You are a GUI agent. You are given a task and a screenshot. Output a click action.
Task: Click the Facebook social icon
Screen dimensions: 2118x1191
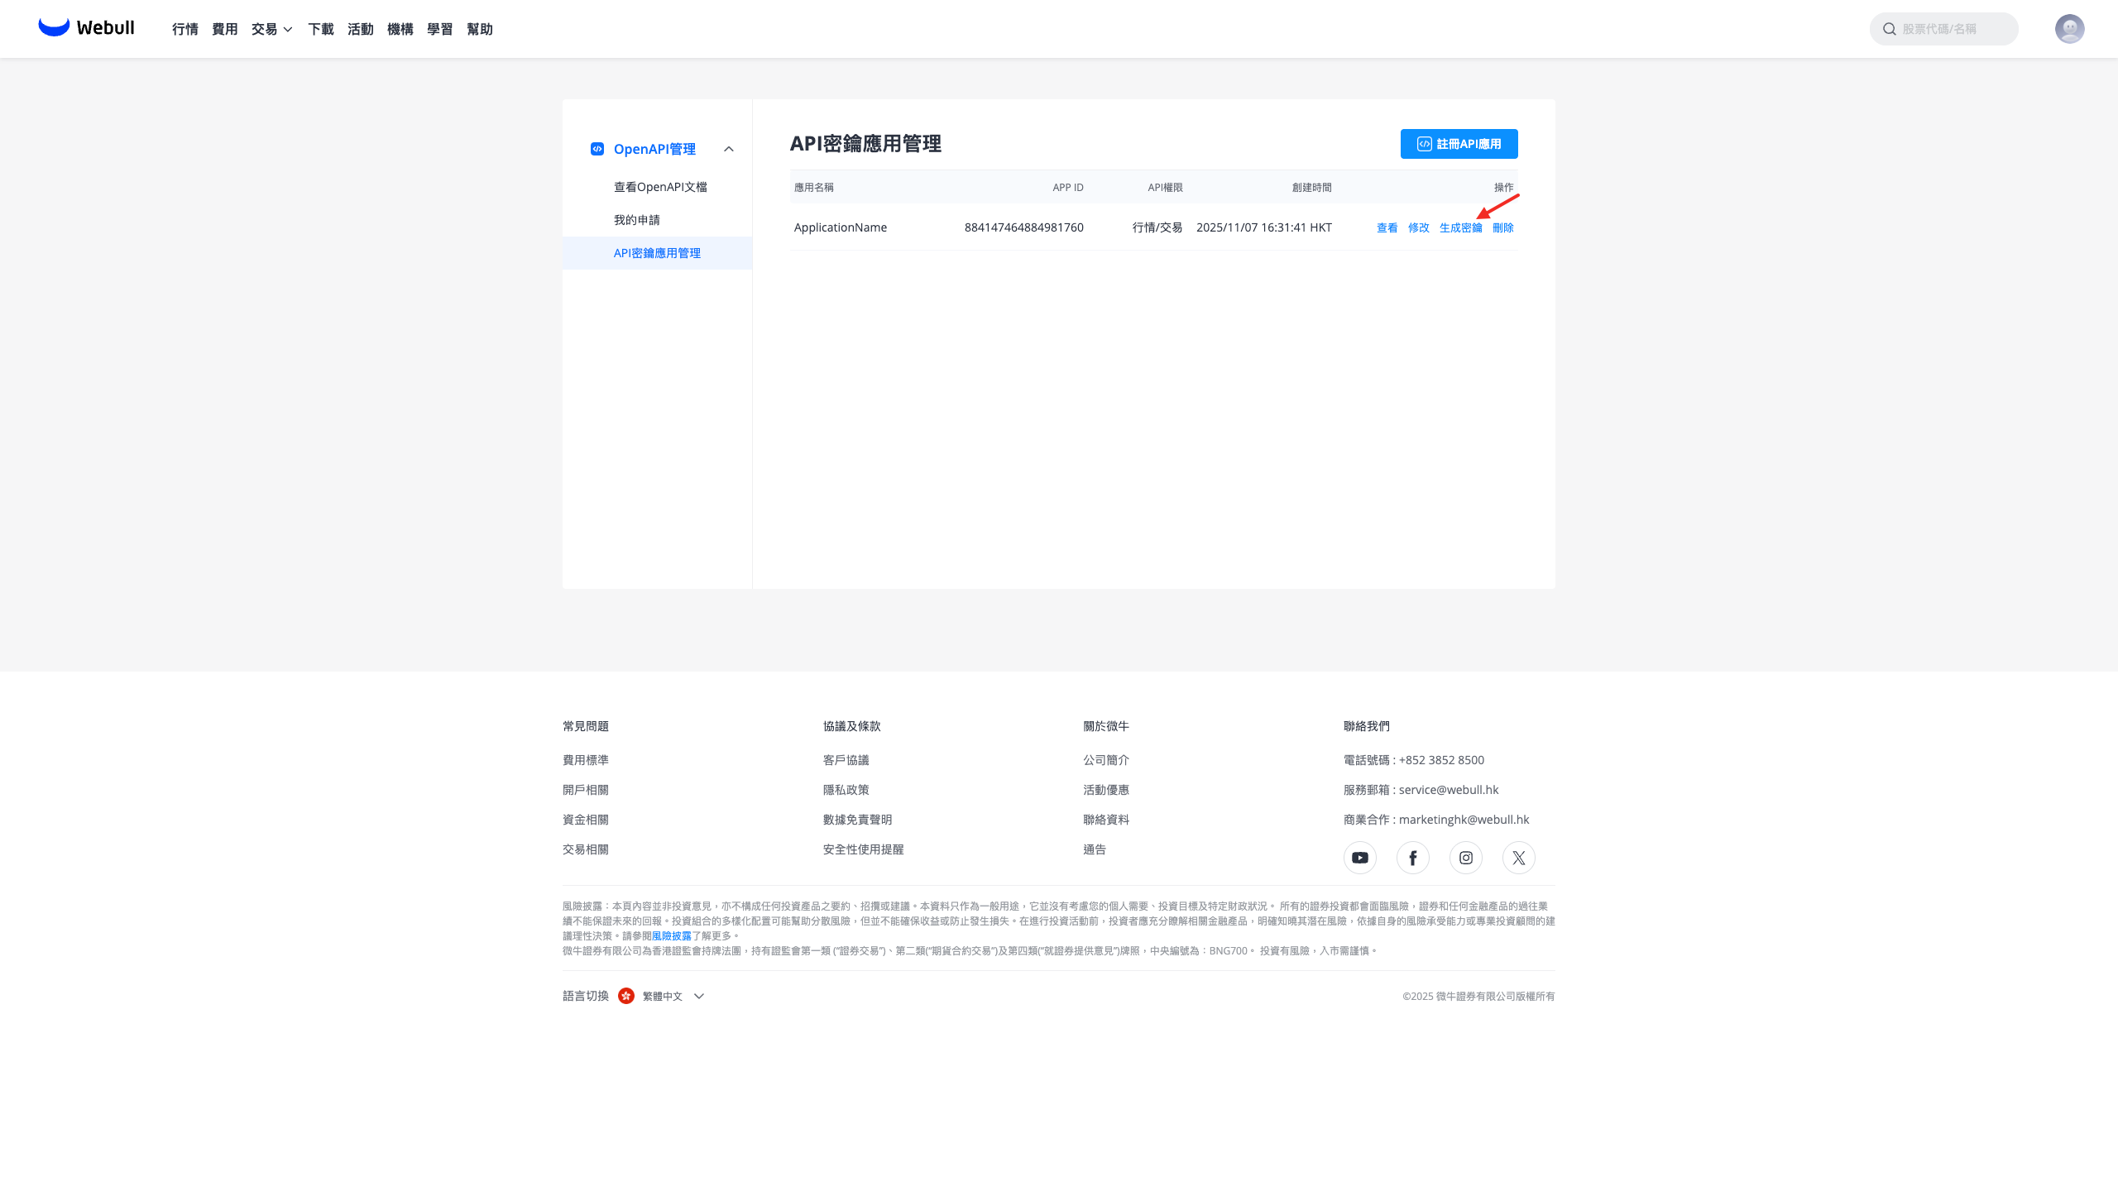[1412, 858]
